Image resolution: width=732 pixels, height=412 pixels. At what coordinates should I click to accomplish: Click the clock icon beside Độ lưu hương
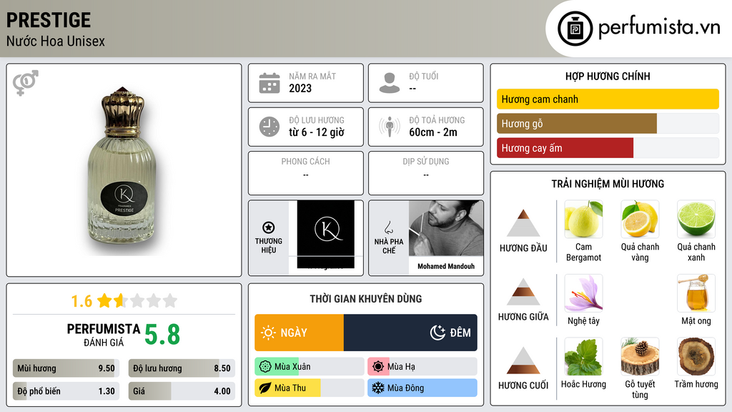click(x=269, y=127)
